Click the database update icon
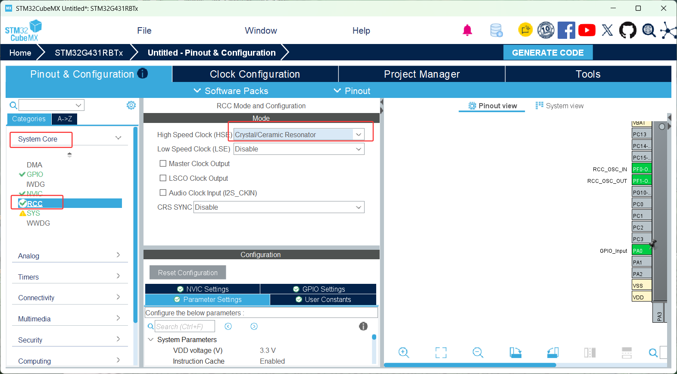 coord(496,30)
